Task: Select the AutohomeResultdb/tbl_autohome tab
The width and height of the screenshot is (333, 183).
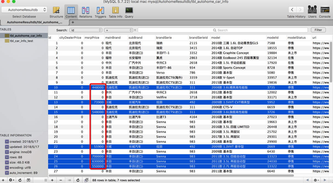Action: pyautogui.click(x=34, y=22)
